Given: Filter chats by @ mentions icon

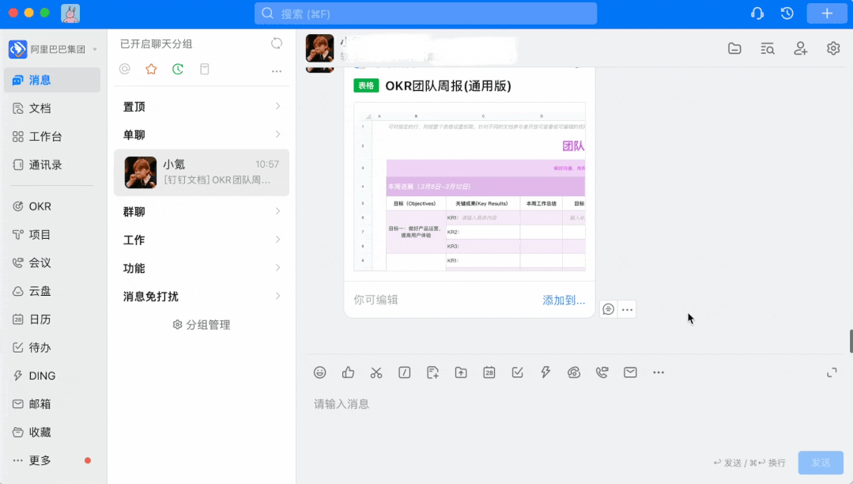Looking at the screenshot, I should coord(125,69).
